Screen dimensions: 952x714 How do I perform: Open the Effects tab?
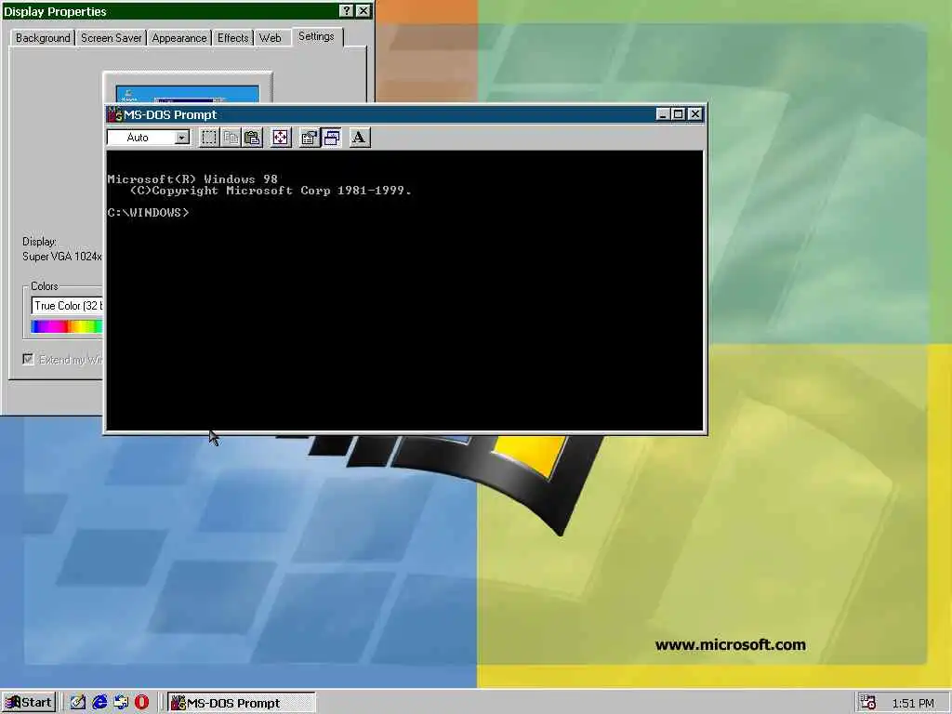point(233,37)
